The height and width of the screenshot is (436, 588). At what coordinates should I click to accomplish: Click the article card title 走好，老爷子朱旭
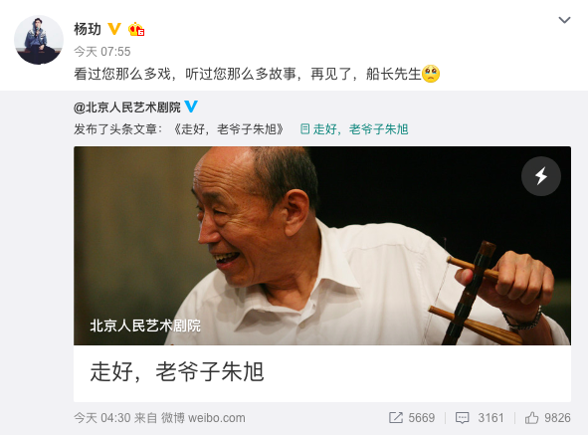177,372
